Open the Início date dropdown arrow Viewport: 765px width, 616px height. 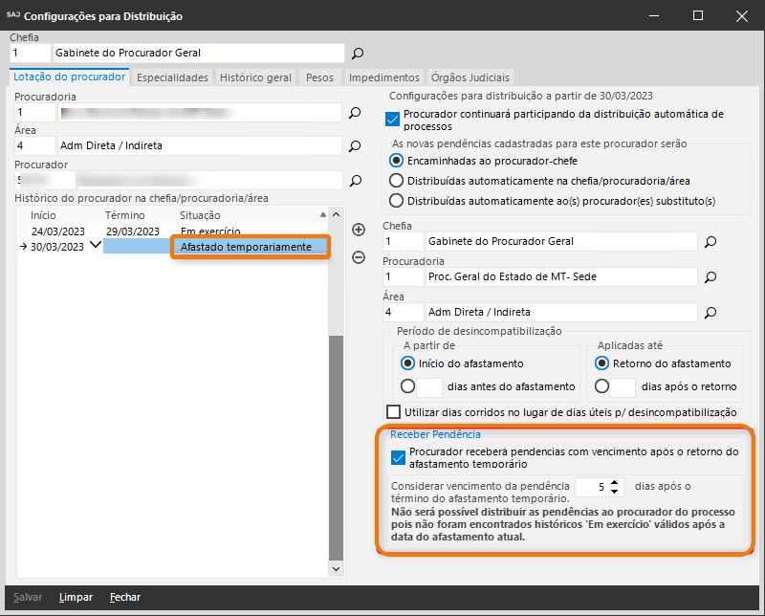[95, 245]
